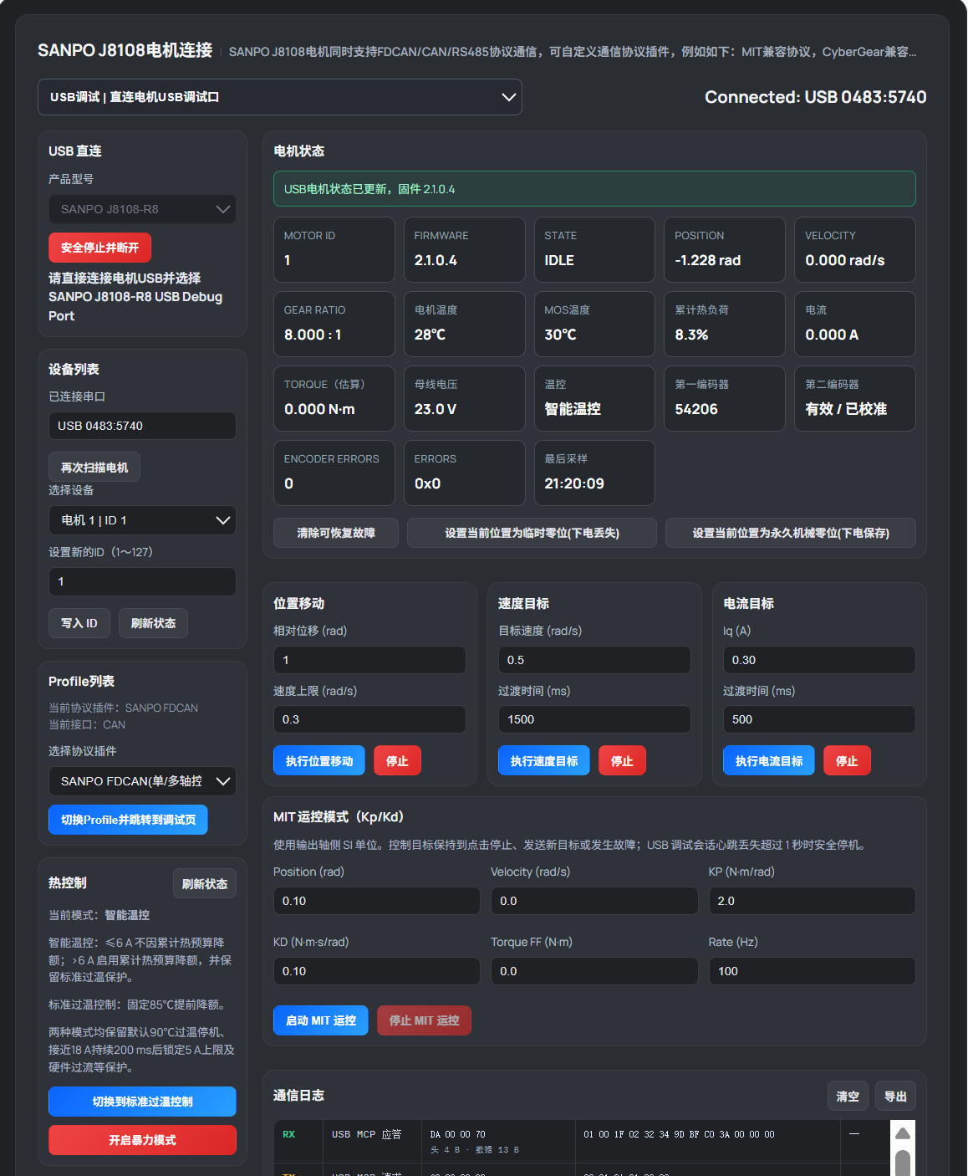Click the Torque FF (N·m) field
The height and width of the screenshot is (1176, 968).
click(x=594, y=971)
